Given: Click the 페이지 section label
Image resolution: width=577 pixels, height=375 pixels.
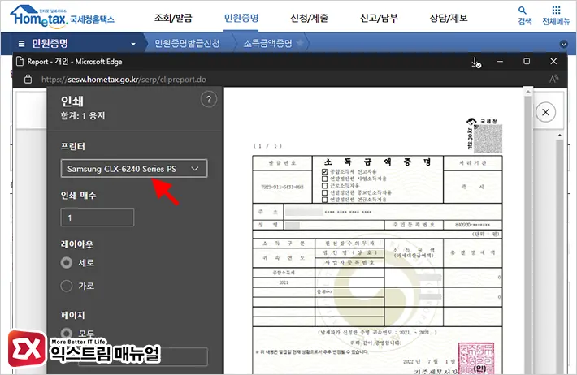Looking at the screenshot, I should [73, 315].
